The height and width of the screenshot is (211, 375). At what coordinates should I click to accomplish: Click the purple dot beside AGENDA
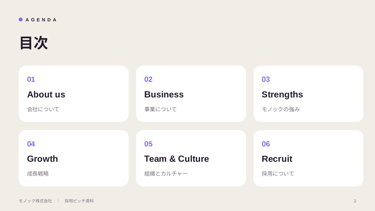[21, 20]
